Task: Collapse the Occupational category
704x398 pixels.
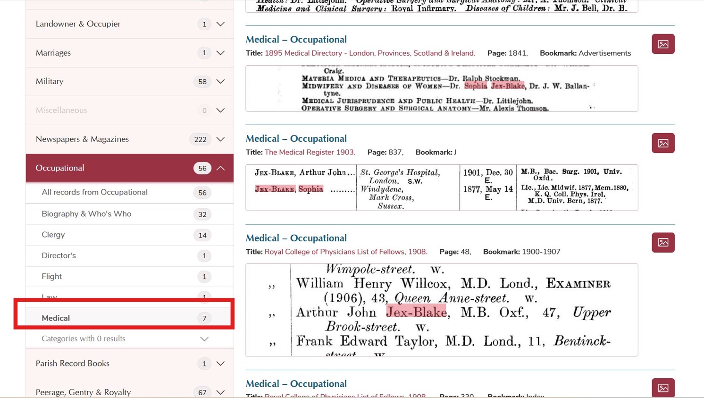Action: point(220,168)
